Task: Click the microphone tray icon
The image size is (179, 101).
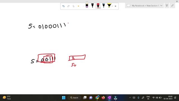Action: [x=138, y=98]
